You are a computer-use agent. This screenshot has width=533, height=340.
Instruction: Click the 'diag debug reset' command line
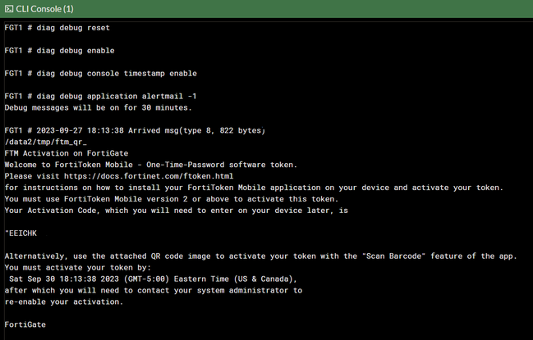tap(57, 28)
